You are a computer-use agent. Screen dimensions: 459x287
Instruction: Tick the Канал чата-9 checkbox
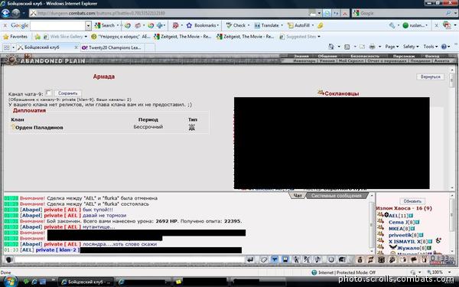49,93
